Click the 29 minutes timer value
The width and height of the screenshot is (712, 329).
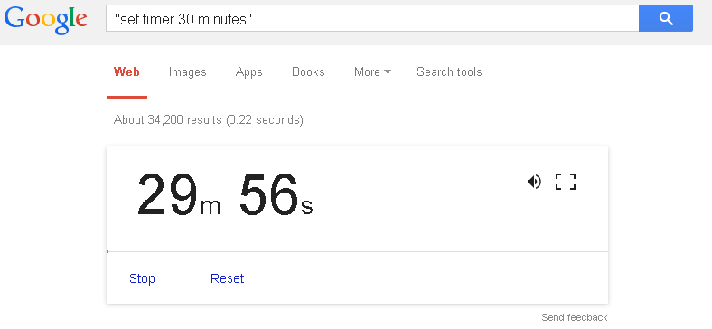167,194
